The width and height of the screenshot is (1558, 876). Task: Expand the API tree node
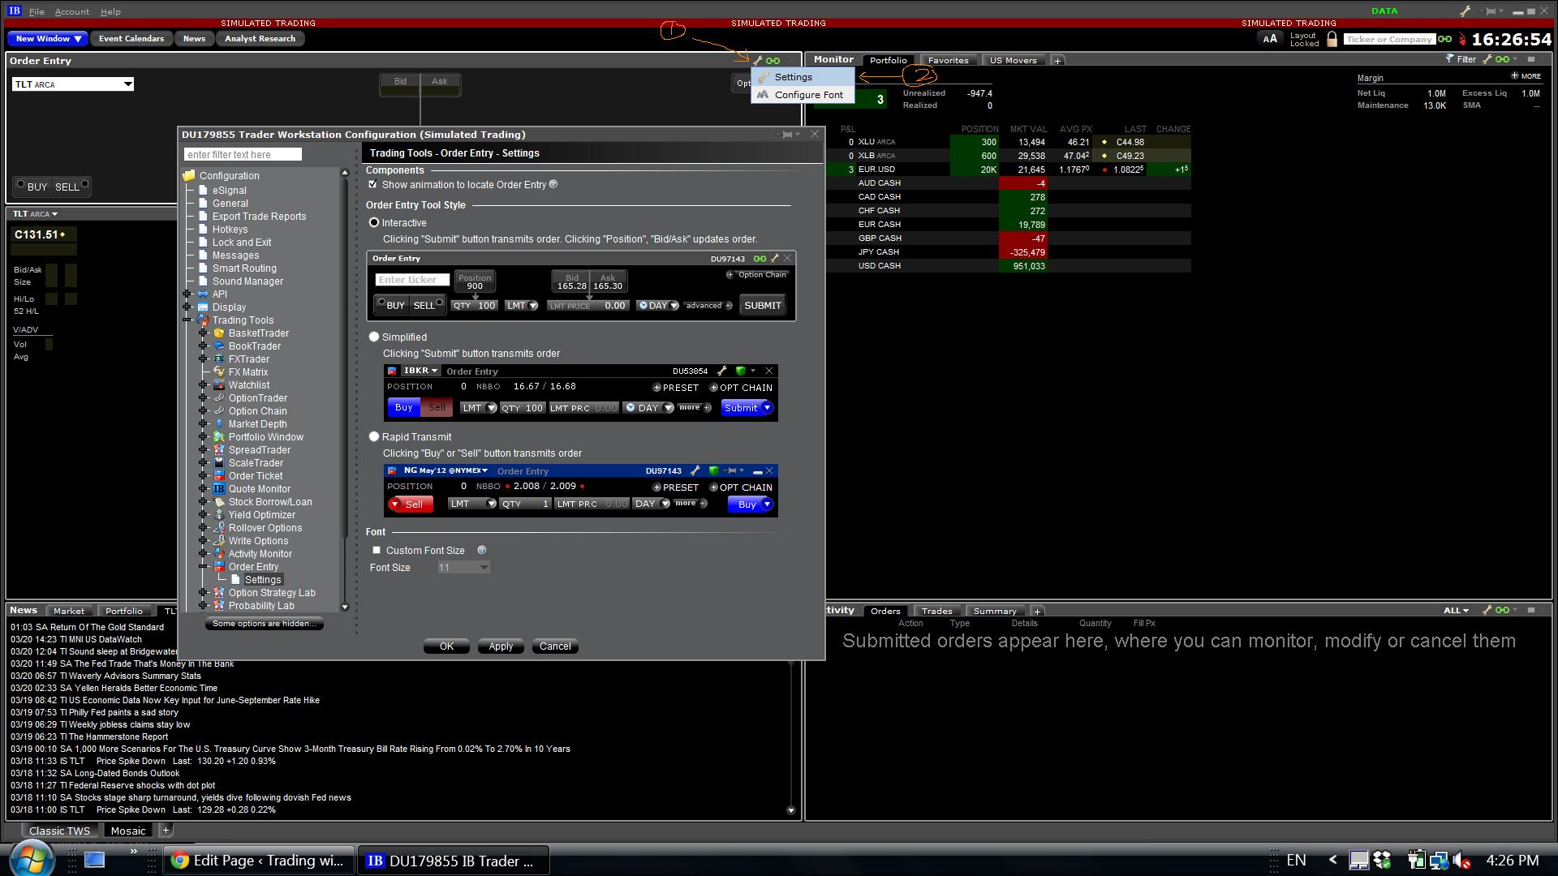pyautogui.click(x=187, y=294)
